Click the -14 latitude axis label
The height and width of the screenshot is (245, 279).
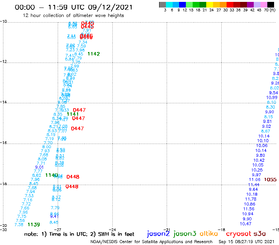3,102
